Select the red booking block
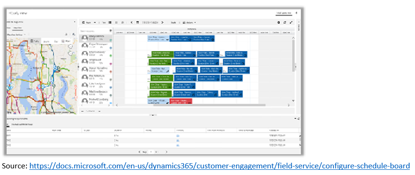Viewport: 415px width, 175px height. tap(180, 102)
